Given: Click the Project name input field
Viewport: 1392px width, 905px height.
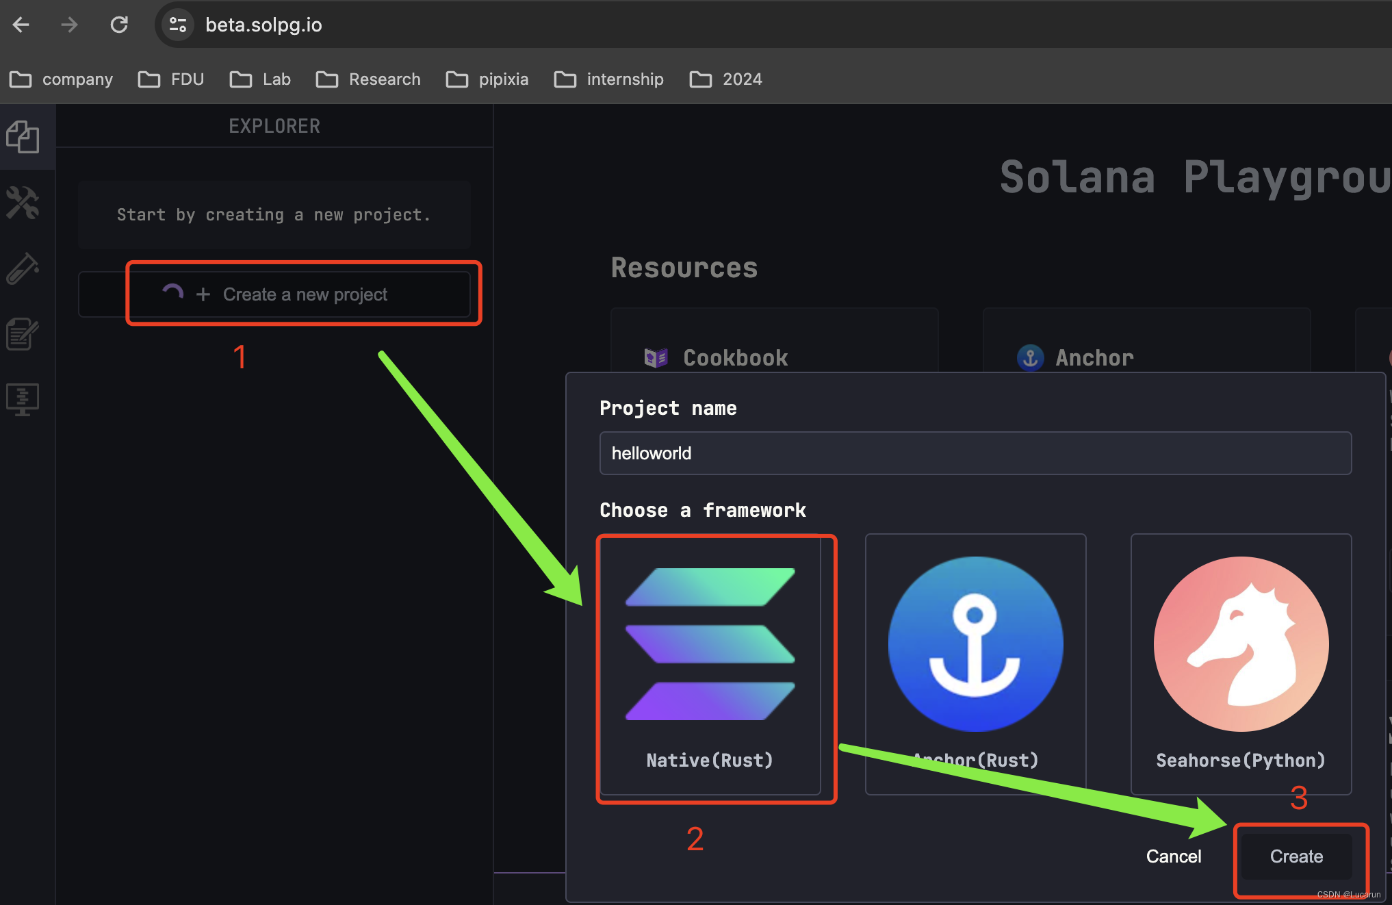Looking at the screenshot, I should click(975, 453).
